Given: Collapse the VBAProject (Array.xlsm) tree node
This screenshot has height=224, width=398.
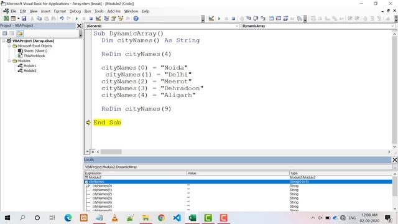Looking at the screenshot, I should coord(4,40).
